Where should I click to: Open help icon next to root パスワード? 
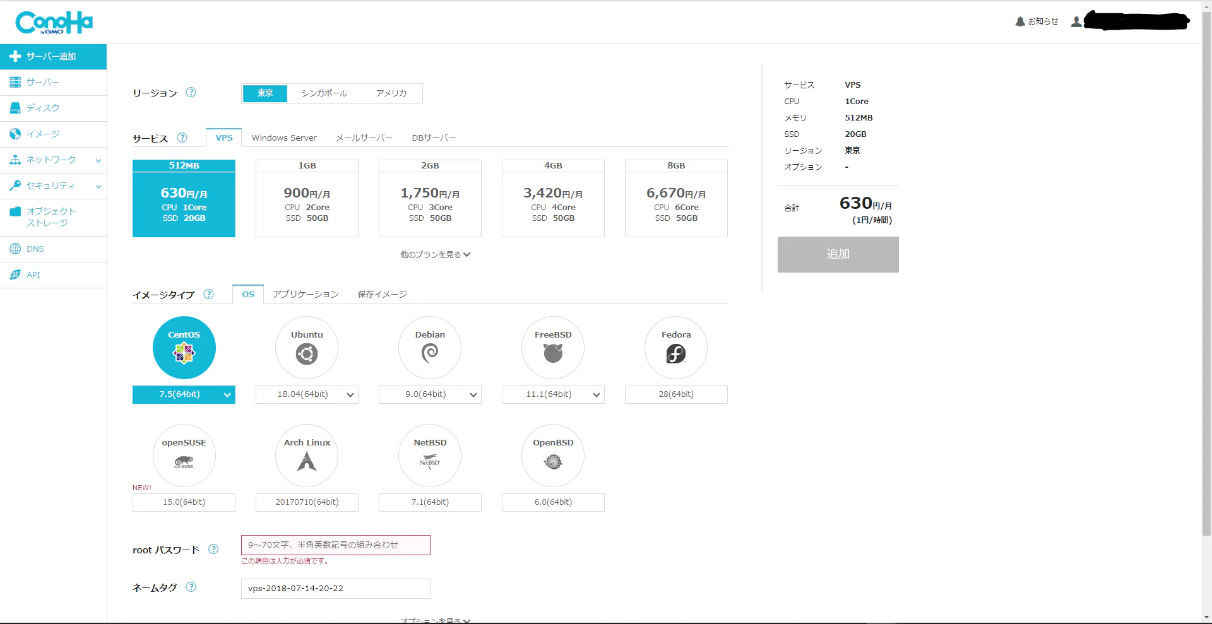213,549
